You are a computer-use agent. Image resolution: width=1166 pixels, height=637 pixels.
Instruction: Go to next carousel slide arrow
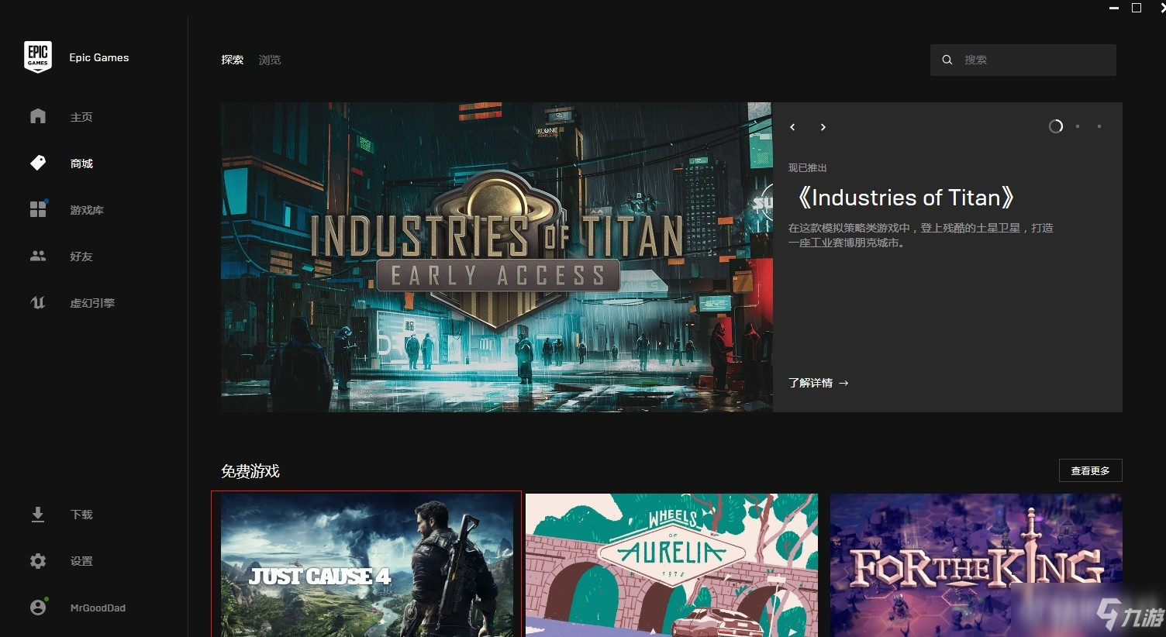tap(823, 127)
